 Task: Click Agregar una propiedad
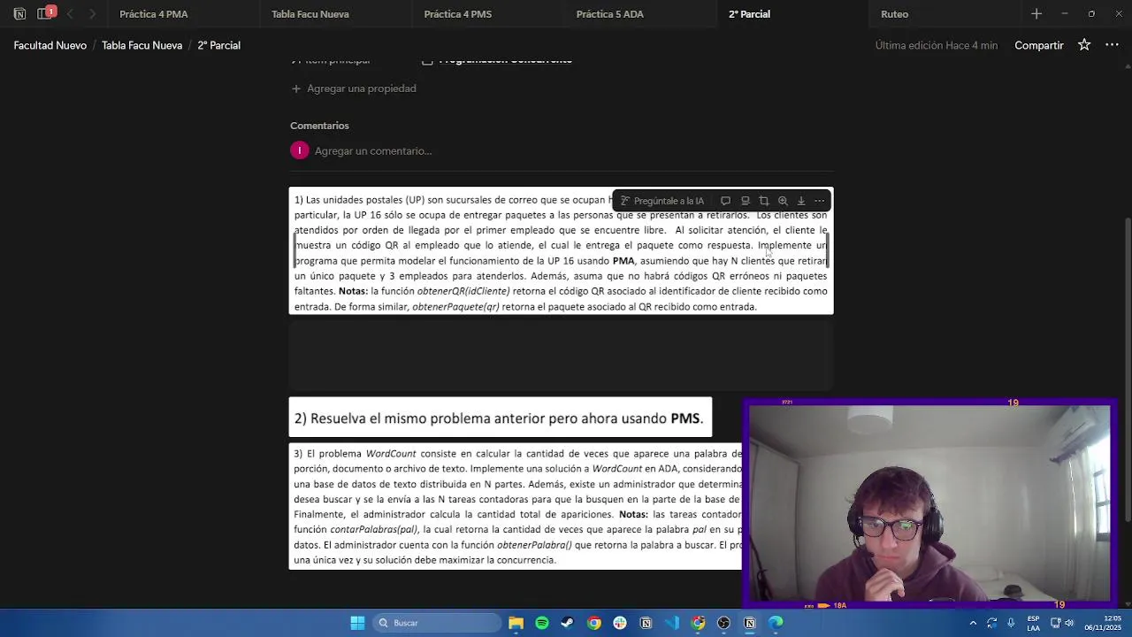point(354,88)
